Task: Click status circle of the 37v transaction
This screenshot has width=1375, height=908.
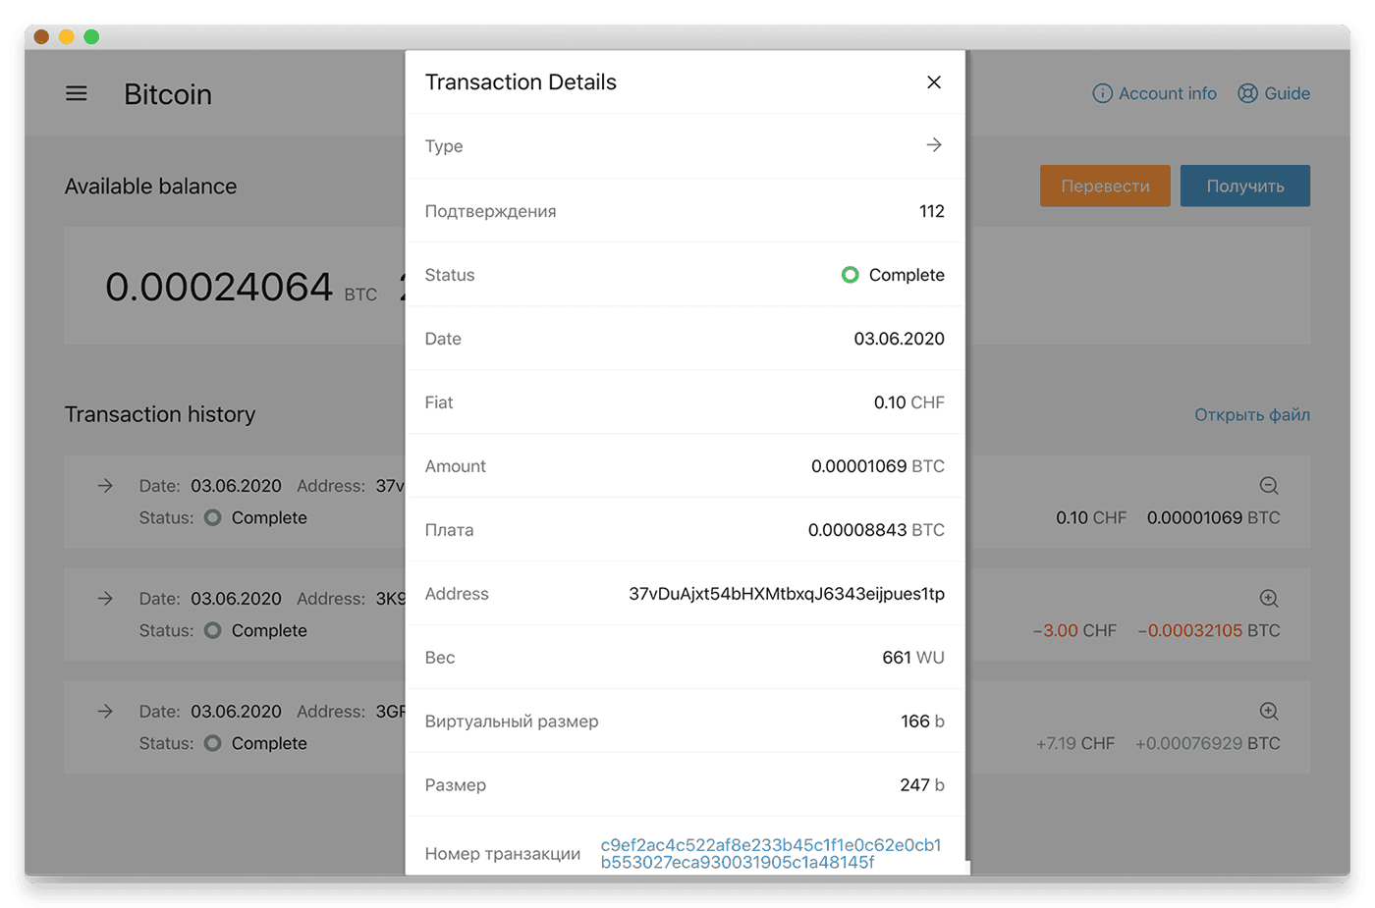Action: click(x=212, y=517)
